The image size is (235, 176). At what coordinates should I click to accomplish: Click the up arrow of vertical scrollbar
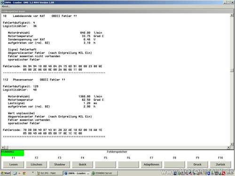[232, 15]
